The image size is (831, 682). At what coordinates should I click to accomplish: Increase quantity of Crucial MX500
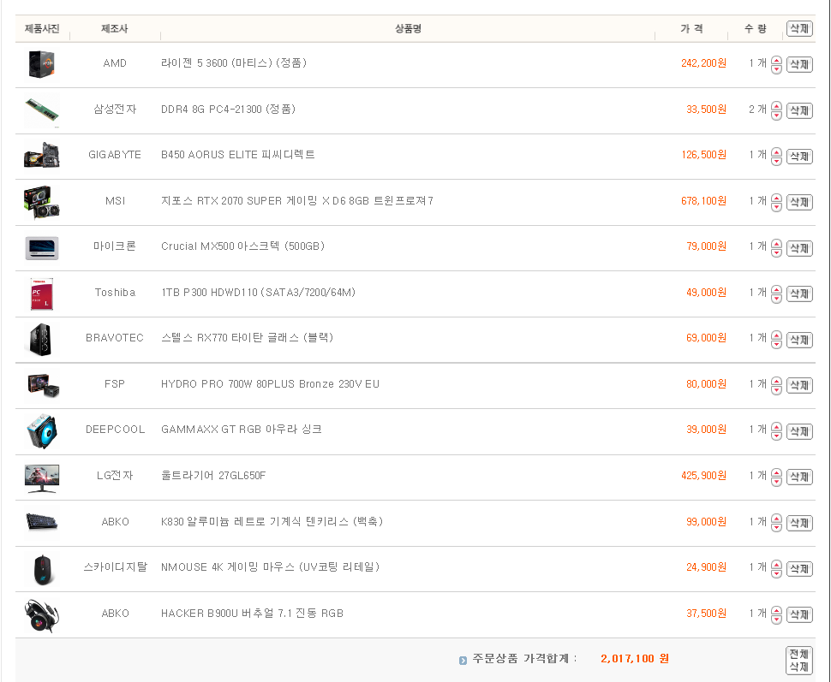pos(776,244)
